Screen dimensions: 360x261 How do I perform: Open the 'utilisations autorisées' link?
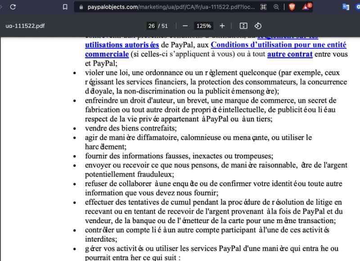(x=122, y=45)
